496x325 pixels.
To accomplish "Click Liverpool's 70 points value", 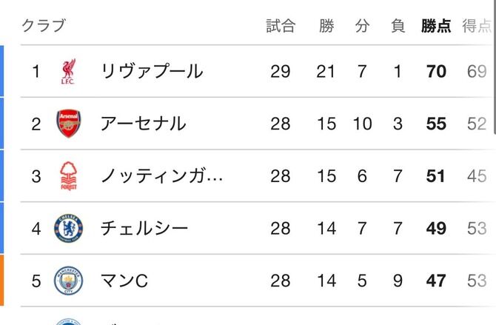I will 437,72.
